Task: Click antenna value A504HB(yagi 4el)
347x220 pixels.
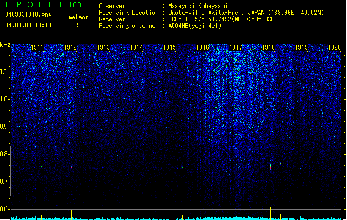Action: [195, 26]
